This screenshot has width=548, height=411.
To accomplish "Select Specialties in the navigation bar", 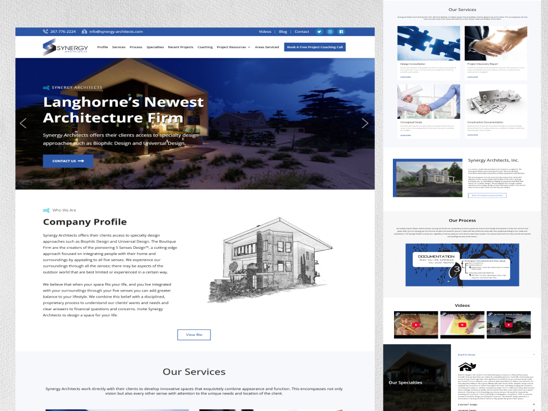I will [155, 47].
